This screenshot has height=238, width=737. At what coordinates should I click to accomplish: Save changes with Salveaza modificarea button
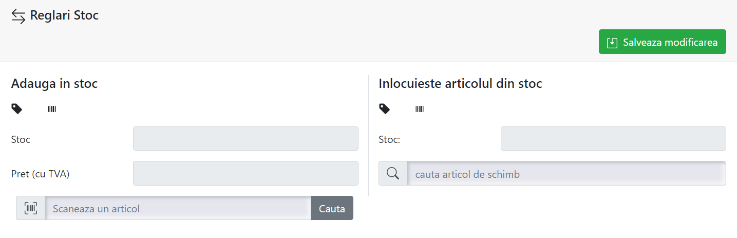663,42
